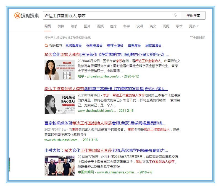This screenshot has width=221, height=189.
Task: Open first result about 希达文化创始人李莎
Action: click(x=107, y=54)
